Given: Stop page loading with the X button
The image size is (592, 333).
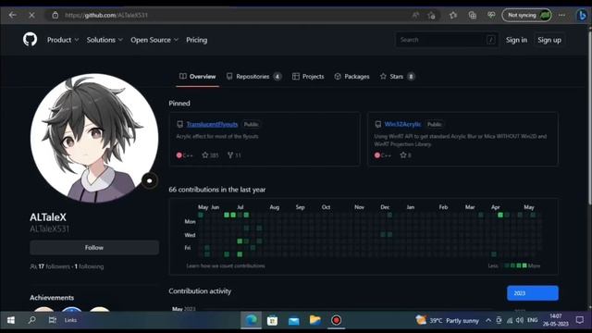Looking at the screenshot, I should pos(31,15).
